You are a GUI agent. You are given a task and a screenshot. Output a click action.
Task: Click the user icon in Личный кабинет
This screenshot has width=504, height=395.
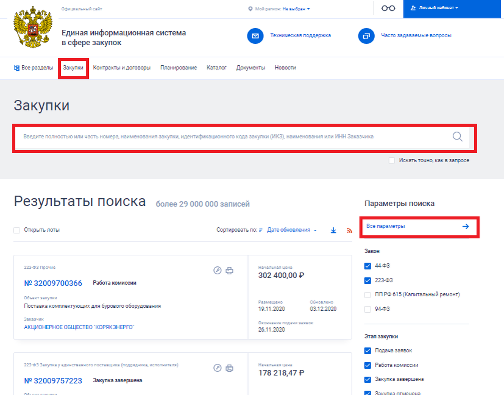point(413,8)
